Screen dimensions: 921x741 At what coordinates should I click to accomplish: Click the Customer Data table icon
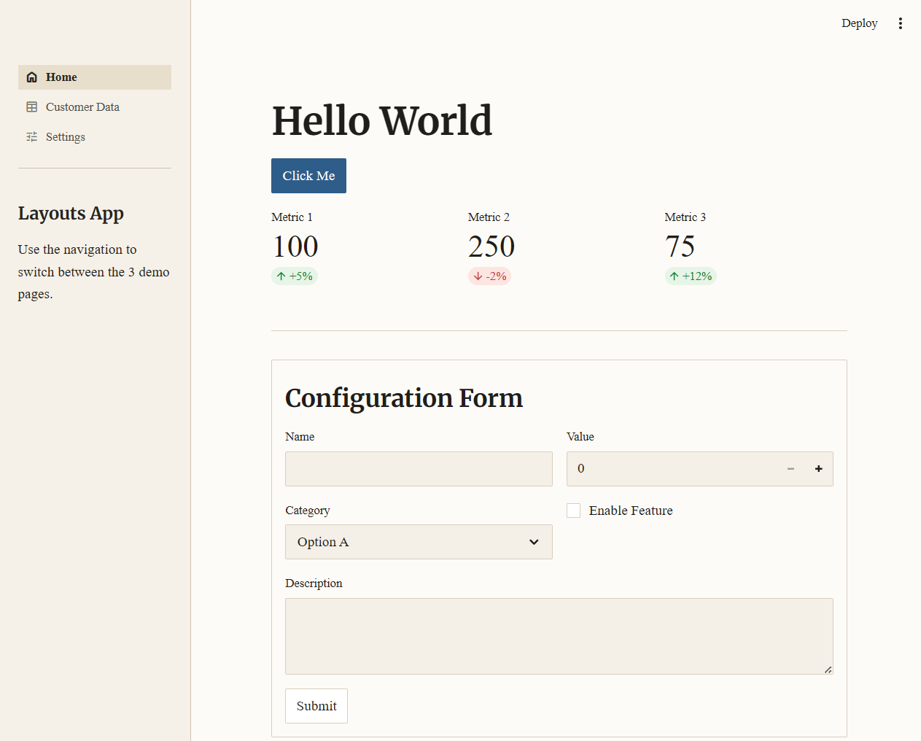[31, 107]
